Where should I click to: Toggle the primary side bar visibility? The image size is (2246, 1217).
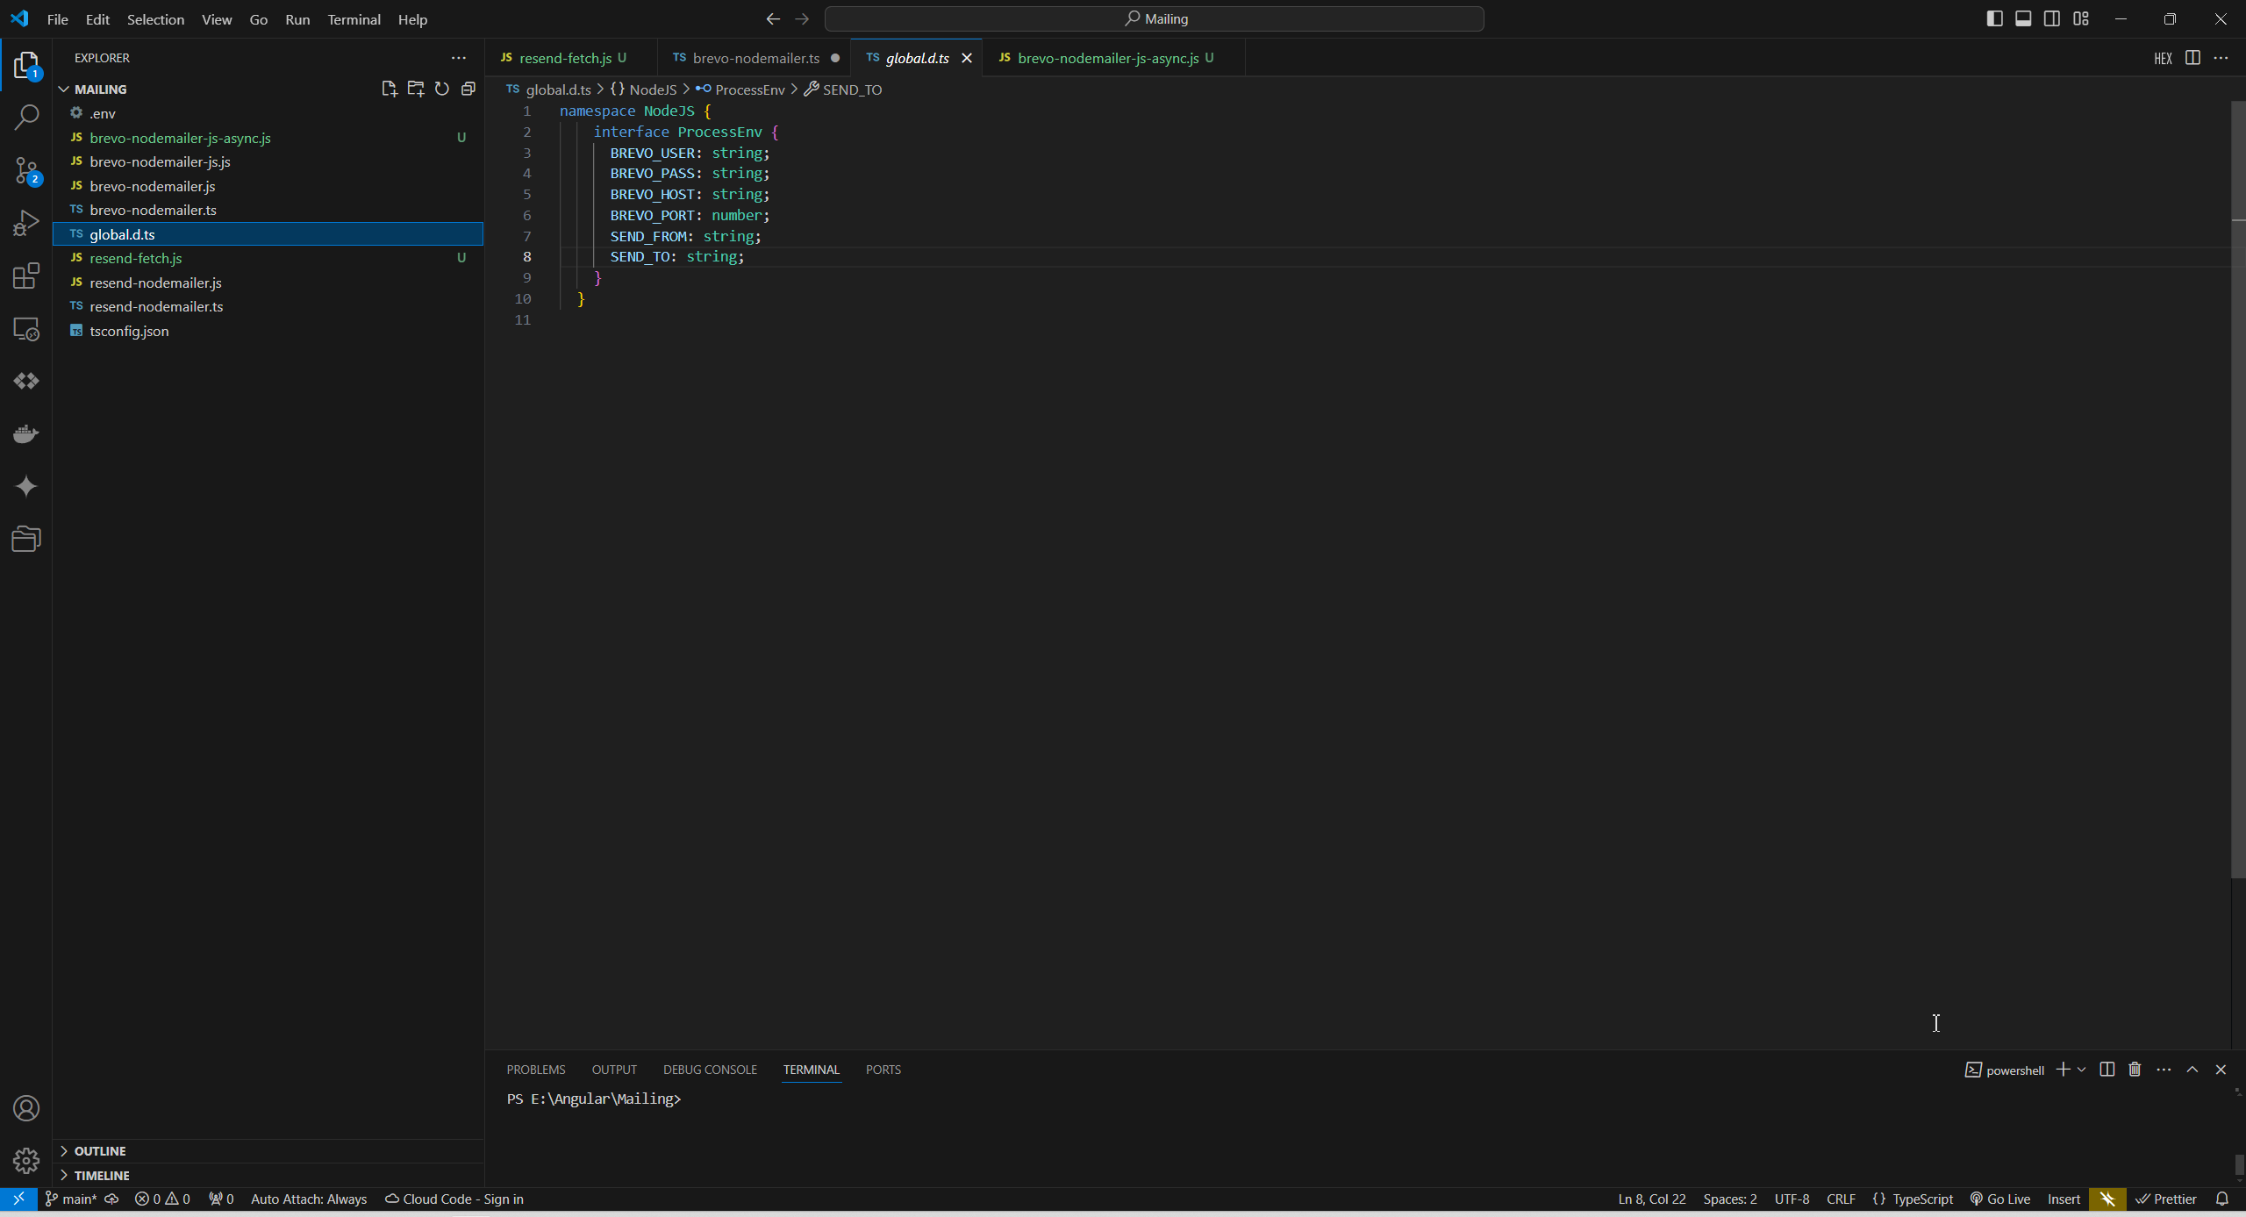(x=1994, y=18)
